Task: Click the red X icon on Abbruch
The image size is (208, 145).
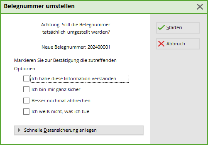Action: pyautogui.click(x=162, y=44)
